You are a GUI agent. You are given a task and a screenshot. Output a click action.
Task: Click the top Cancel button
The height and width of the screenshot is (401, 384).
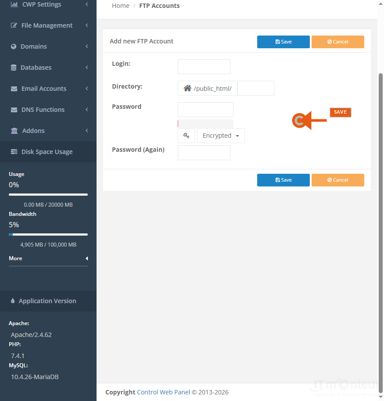(337, 42)
